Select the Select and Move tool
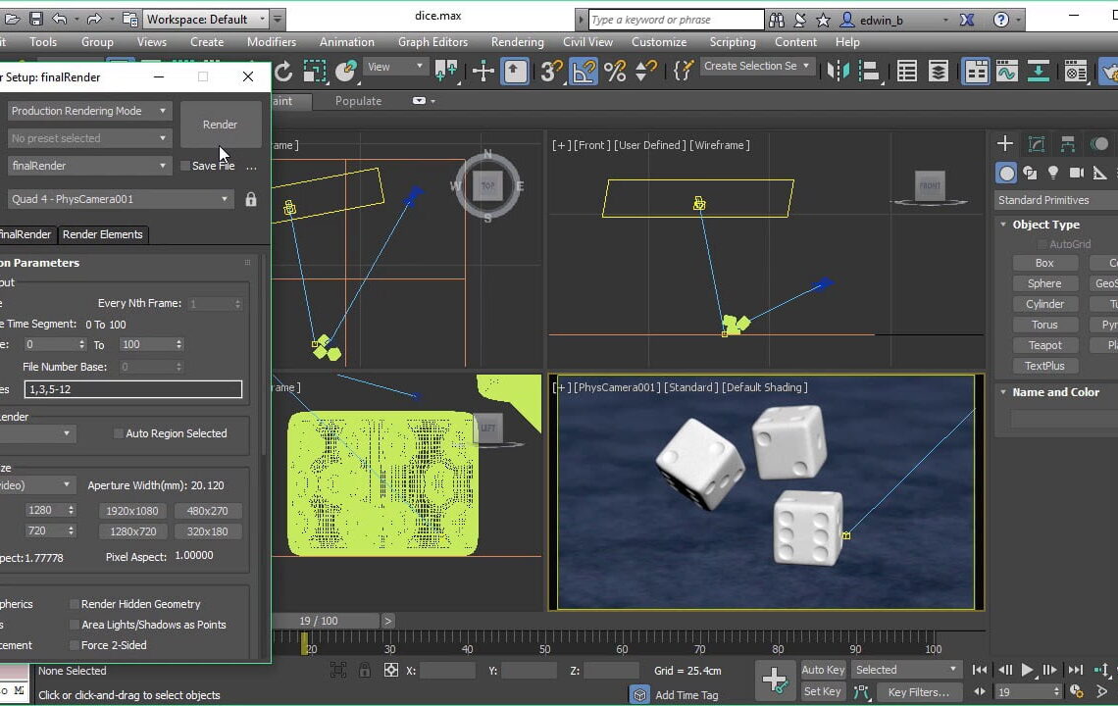Image resolution: width=1118 pixels, height=706 pixels. pos(483,72)
